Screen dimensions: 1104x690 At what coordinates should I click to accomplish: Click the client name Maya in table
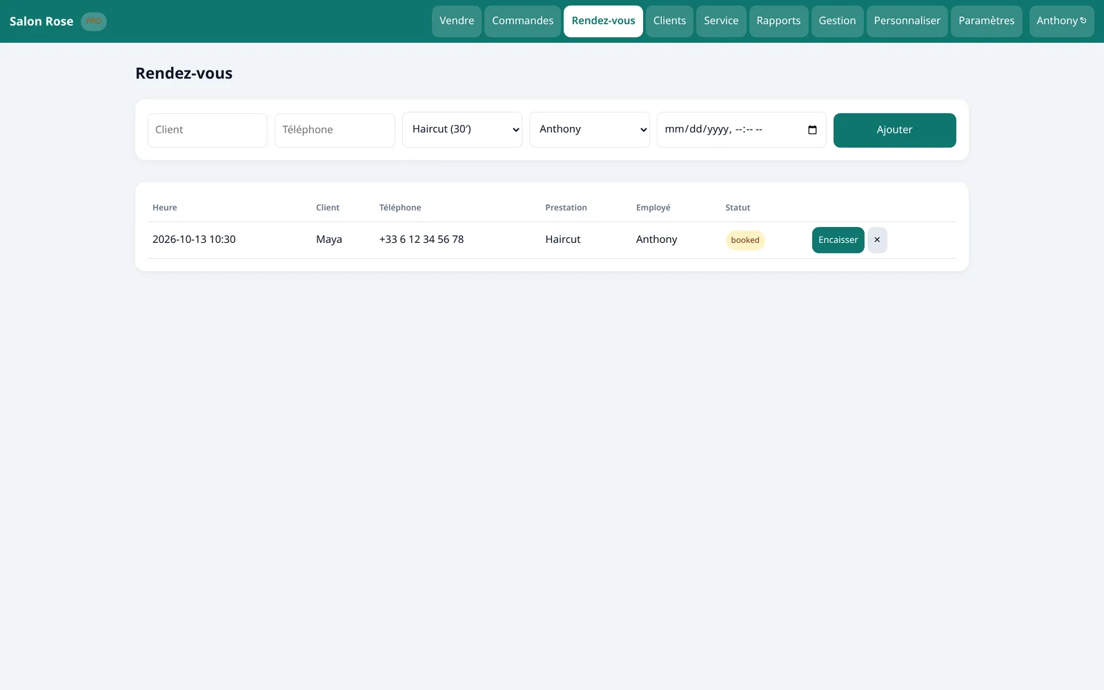[x=329, y=239]
